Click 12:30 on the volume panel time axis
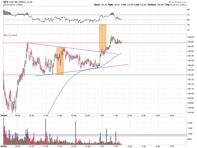 tap(87, 146)
